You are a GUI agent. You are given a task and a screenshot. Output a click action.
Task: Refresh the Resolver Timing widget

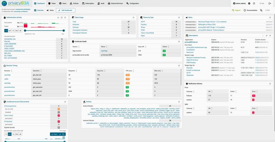tap(179, 66)
